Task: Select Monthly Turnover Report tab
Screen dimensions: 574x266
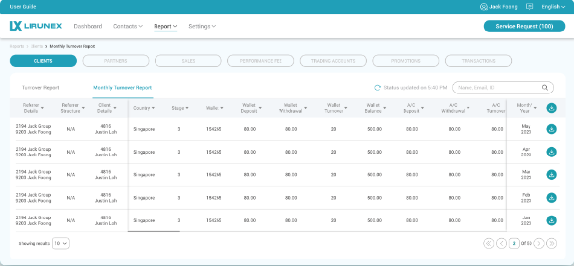Action: point(123,87)
